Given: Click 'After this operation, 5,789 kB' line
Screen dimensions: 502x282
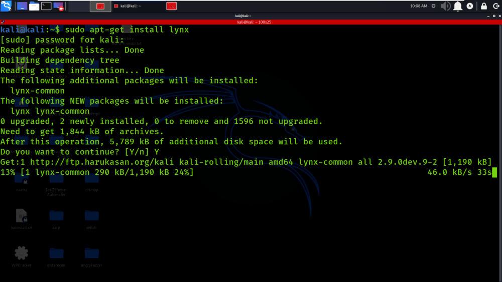Looking at the screenshot, I should coord(171,142).
